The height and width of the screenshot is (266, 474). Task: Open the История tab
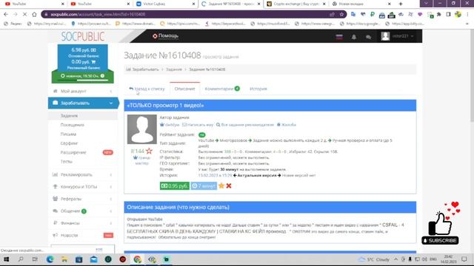tap(258, 89)
